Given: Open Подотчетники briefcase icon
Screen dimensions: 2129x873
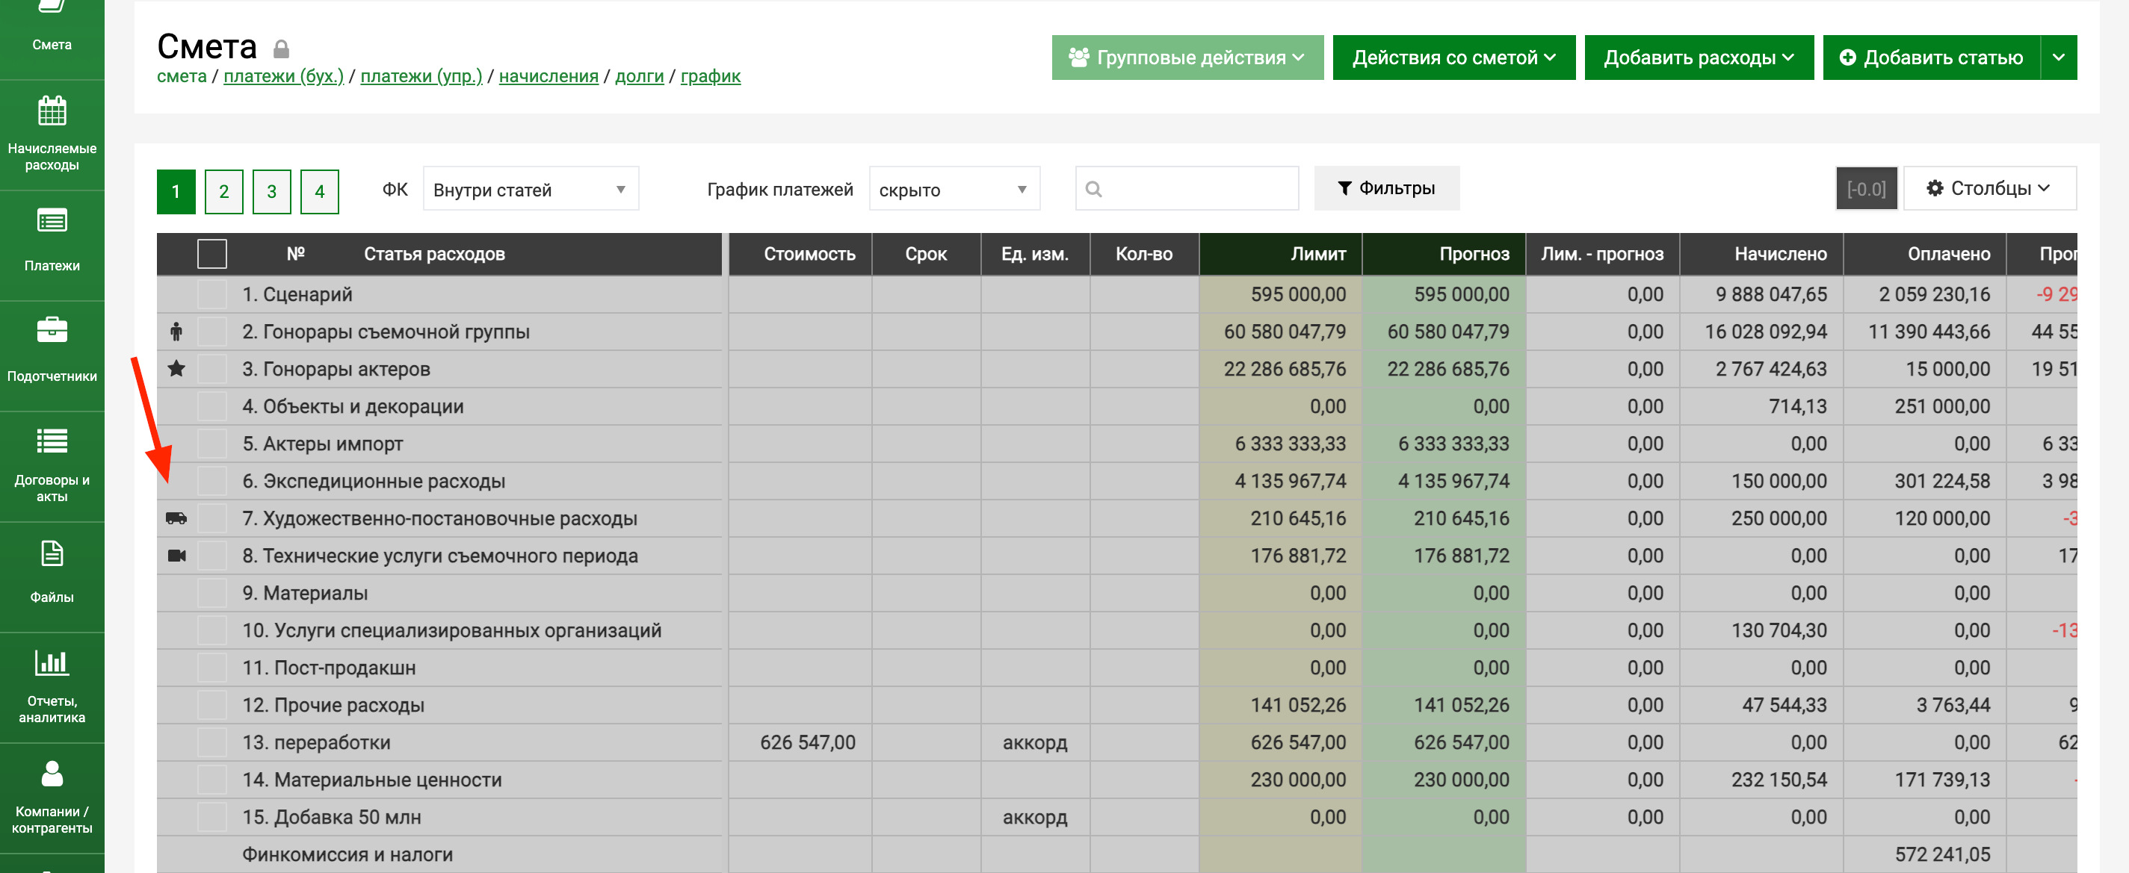Looking at the screenshot, I should pyautogui.click(x=52, y=330).
